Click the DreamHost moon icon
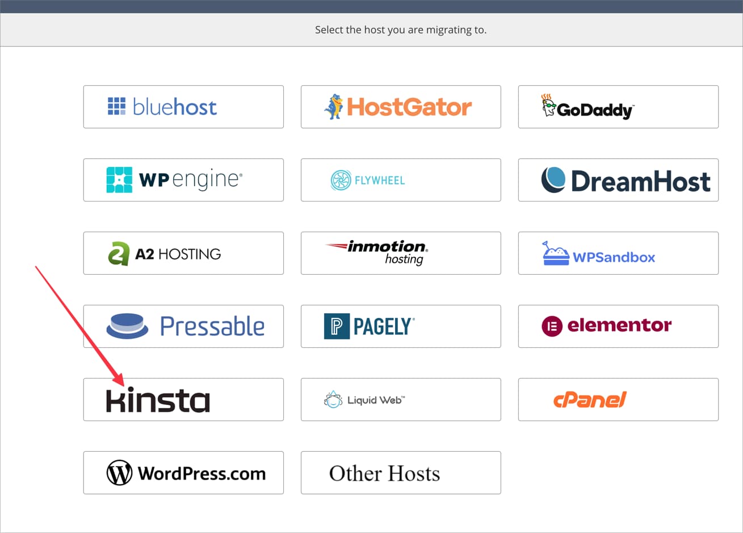The width and height of the screenshot is (743, 533). [x=553, y=180]
